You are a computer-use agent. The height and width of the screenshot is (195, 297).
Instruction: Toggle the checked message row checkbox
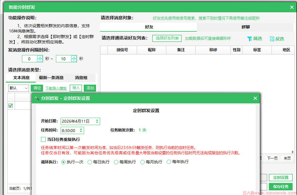(x=11, y=106)
